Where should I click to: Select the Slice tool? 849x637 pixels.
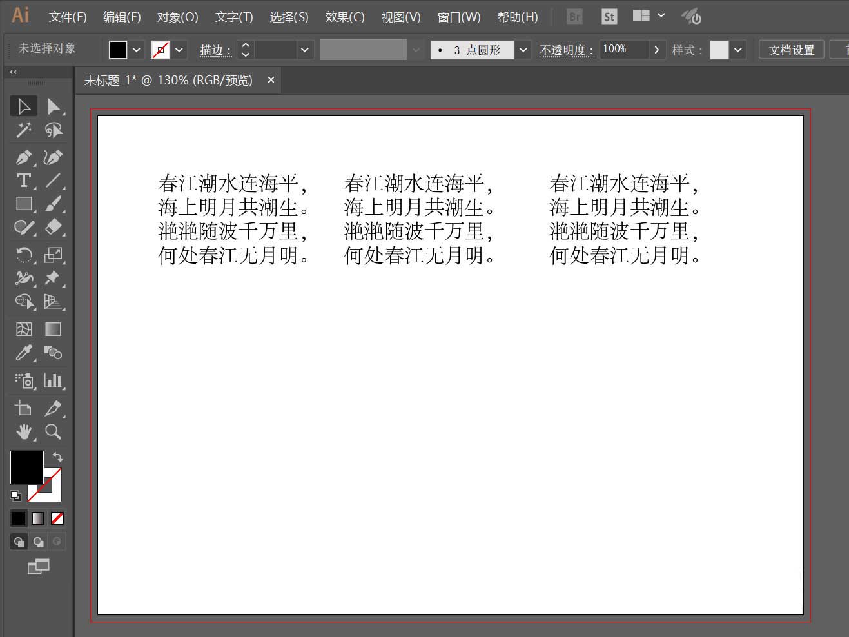(54, 408)
